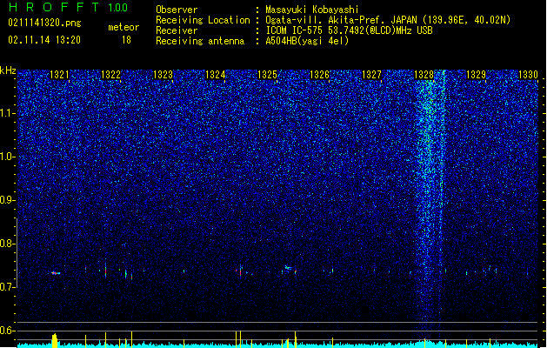Screen dimensions: 547x348
Task: Click the receiver text ICOM IC-575 53.7492 MHz USB
Action: click(349, 30)
